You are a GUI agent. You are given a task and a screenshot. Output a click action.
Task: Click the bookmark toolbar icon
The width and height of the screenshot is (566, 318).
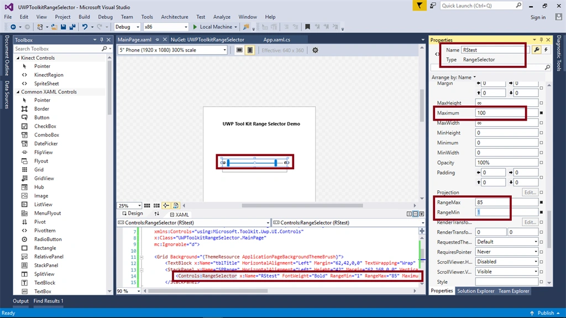tap(307, 27)
